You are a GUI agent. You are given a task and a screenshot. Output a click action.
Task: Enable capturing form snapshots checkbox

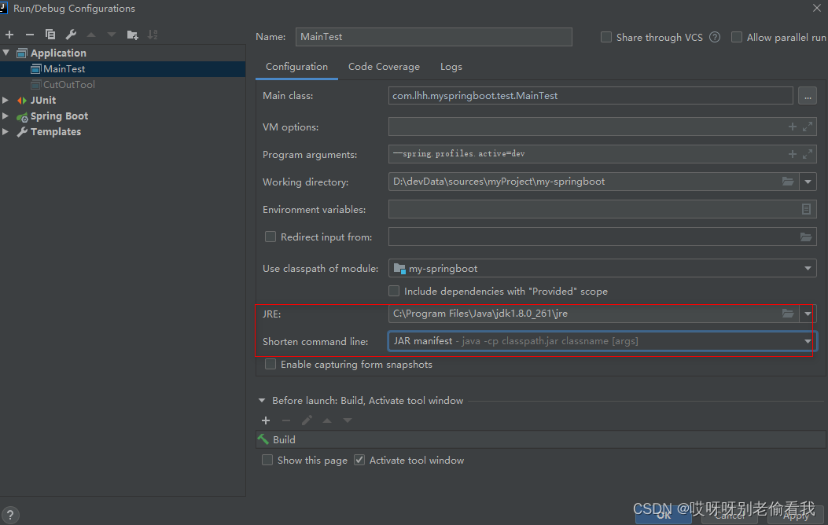point(270,364)
